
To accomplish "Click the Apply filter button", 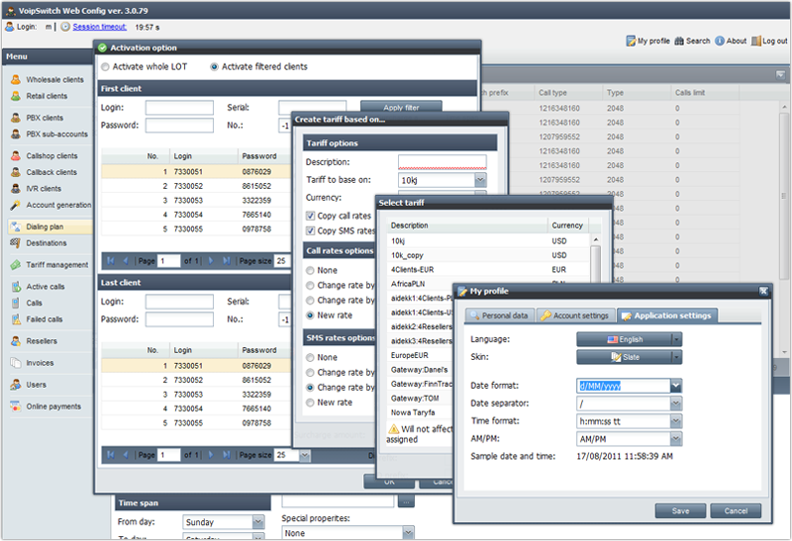I will [400, 107].
